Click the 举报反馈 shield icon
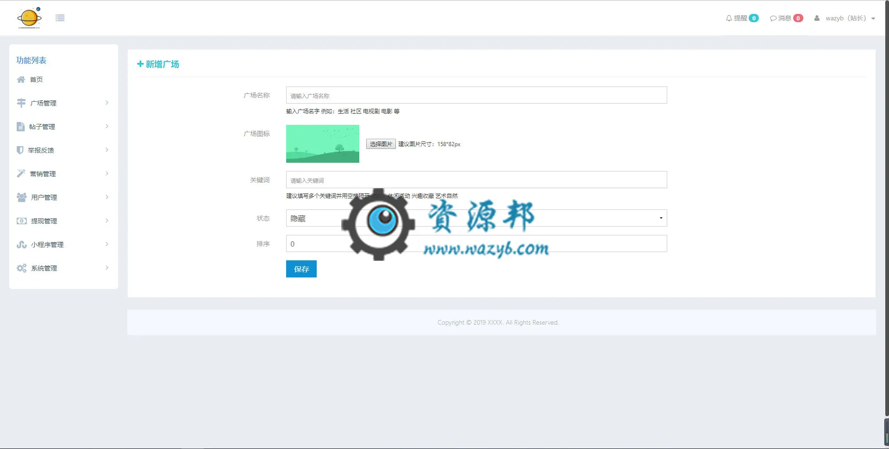Screen dimensions: 889x449 coord(20,150)
